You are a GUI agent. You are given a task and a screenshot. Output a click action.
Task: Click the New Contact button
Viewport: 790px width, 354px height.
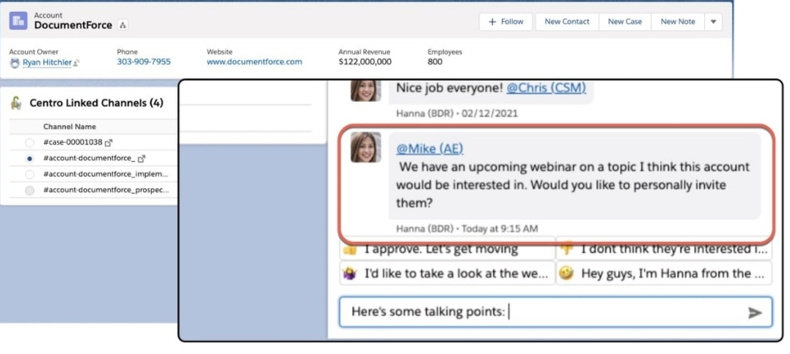coord(567,22)
